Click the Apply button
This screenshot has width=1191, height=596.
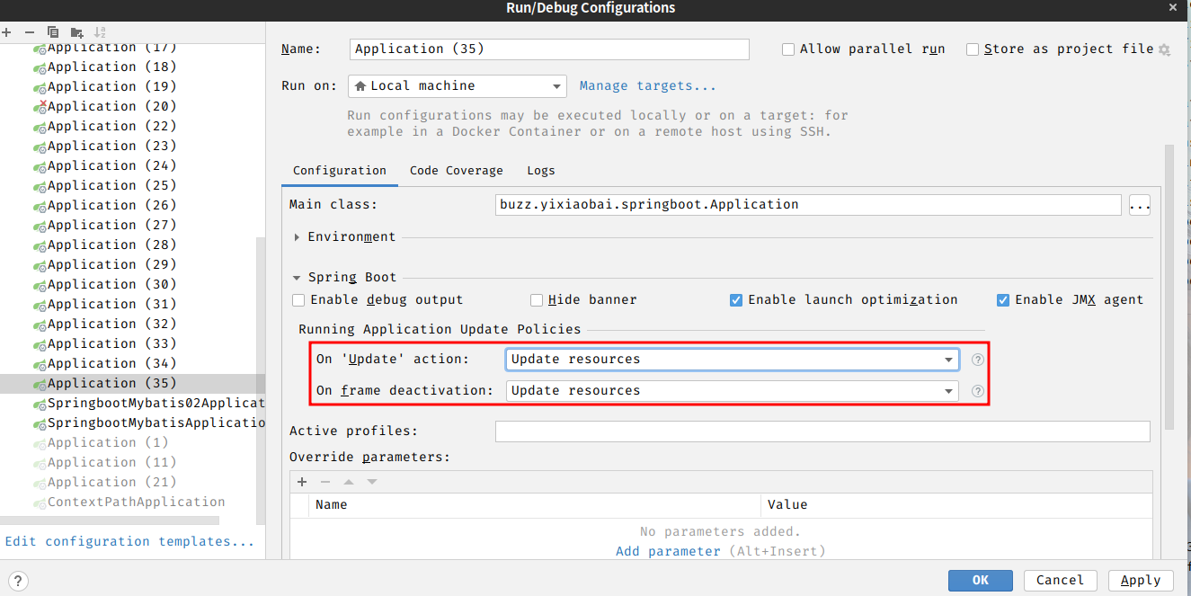(1140, 581)
